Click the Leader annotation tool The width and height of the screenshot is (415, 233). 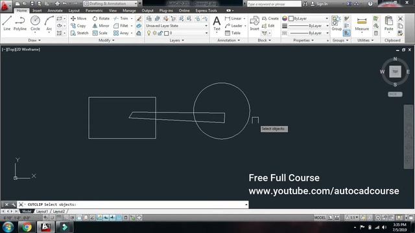[x=233, y=26]
